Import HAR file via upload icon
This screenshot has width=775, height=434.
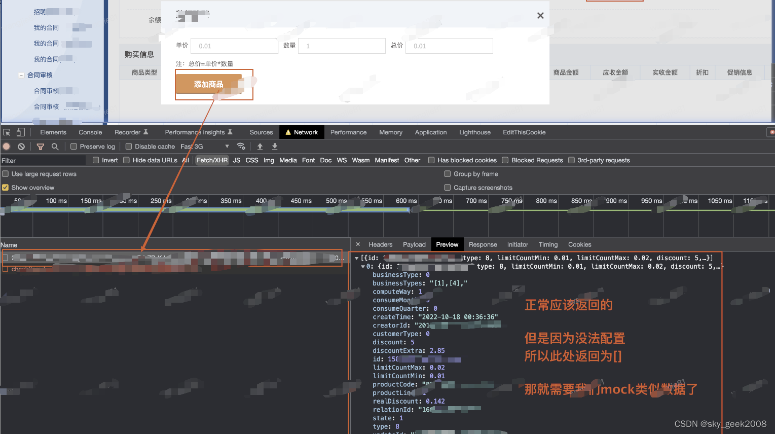pyautogui.click(x=260, y=147)
